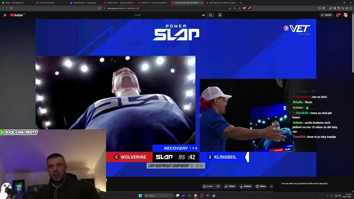
Task: Expand the system tray hidden icons chevron
Action: coord(327,196)
